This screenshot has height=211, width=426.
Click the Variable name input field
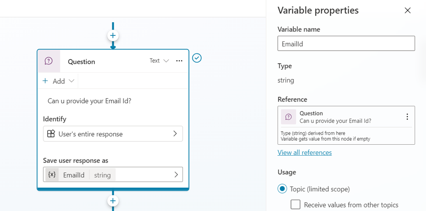346,43
